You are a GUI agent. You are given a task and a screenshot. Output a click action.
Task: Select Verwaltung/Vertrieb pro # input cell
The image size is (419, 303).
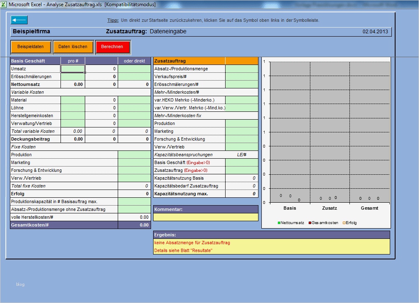click(73, 123)
